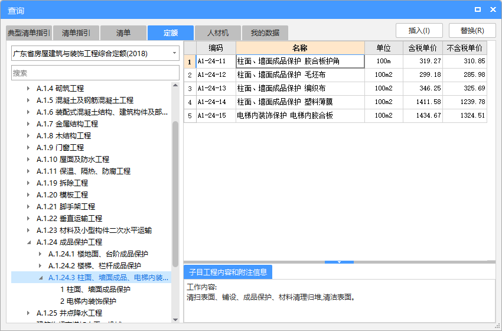
Task: Select the 清单 tab
Action: 123,33
